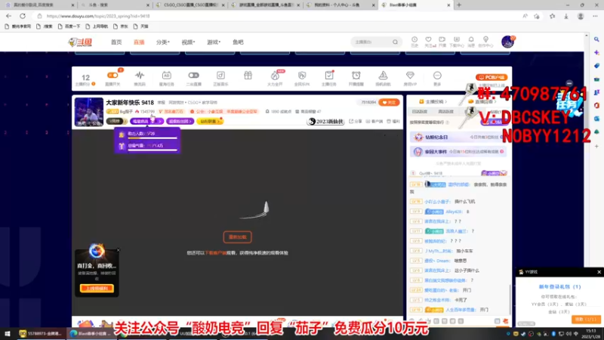Viewport: 604px width, 340px height.
Task: Select 直播 in the Douyu navigation
Action: pos(139,42)
